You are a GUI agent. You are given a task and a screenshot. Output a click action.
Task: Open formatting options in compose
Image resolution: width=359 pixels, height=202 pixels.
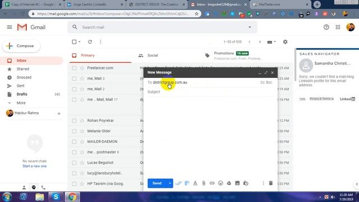(x=195, y=183)
